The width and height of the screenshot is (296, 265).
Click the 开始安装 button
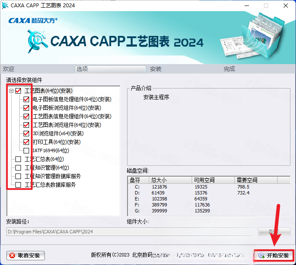pos(274,256)
